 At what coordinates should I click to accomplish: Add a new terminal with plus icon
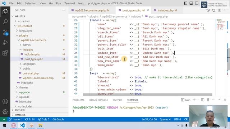(194, 100)
